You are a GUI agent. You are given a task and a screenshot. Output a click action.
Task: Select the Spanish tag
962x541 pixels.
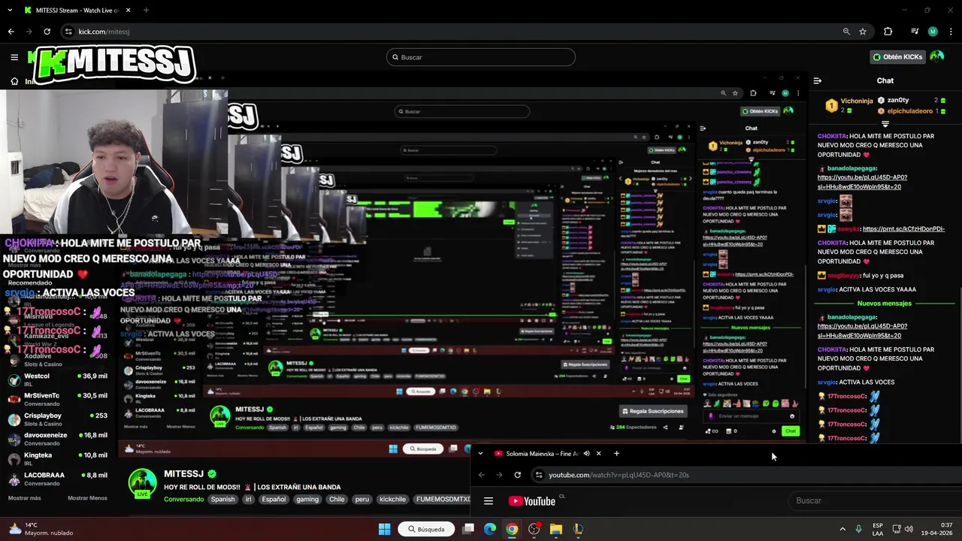(222, 499)
